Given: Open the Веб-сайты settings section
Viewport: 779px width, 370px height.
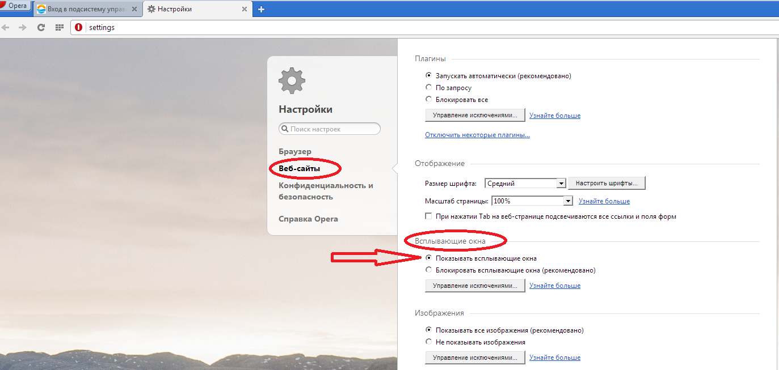Looking at the screenshot, I should pos(300,169).
